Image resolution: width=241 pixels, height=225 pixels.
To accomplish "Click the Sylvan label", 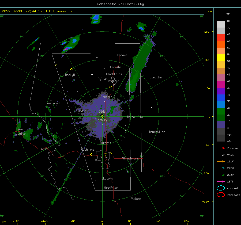I will (x=103, y=79).
